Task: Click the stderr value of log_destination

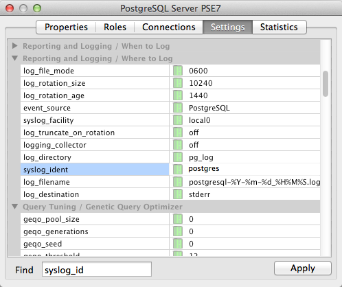Action: [199, 194]
